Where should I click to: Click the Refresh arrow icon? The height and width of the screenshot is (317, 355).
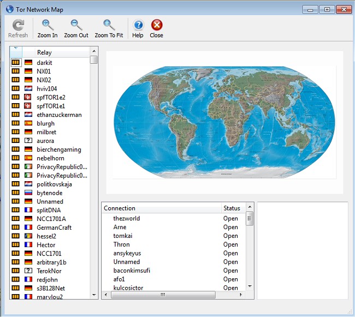coord(18,25)
